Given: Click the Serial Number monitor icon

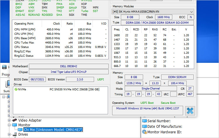Looking at the screenshot, I should click(144, 121).
